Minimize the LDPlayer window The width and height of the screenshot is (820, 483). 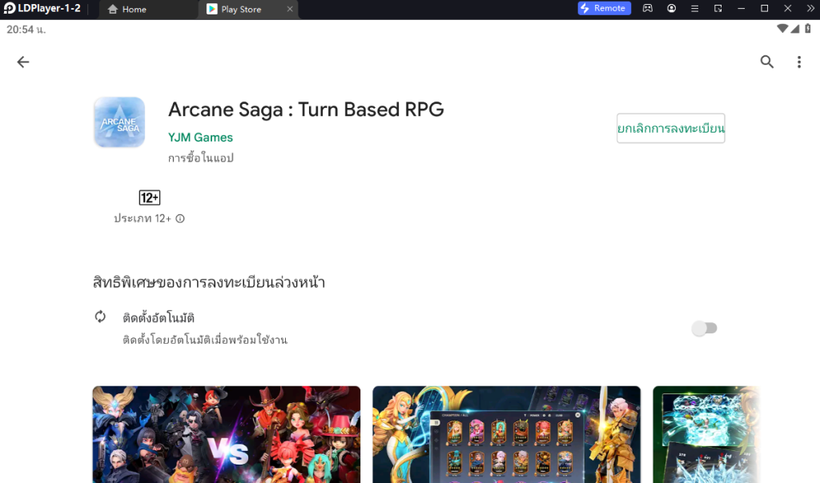[x=741, y=8]
